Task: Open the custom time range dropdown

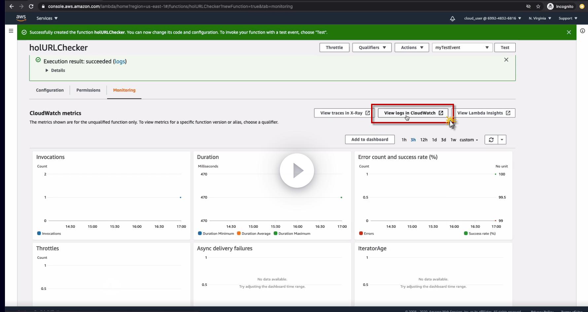Action: pyautogui.click(x=469, y=140)
